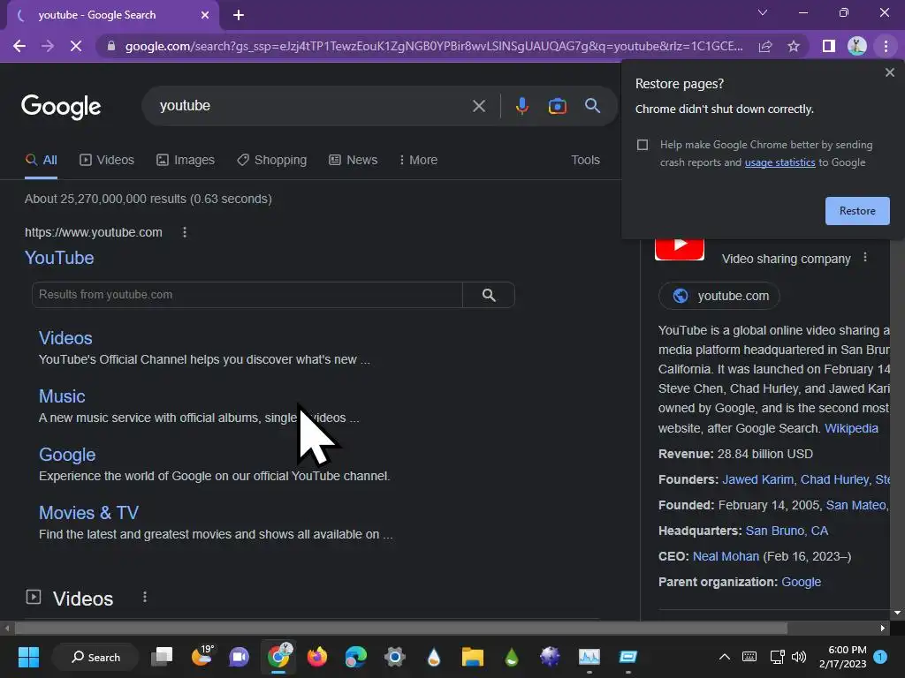The height and width of the screenshot is (678, 905).
Task: Open the Videos sitelink
Action: [x=65, y=338]
